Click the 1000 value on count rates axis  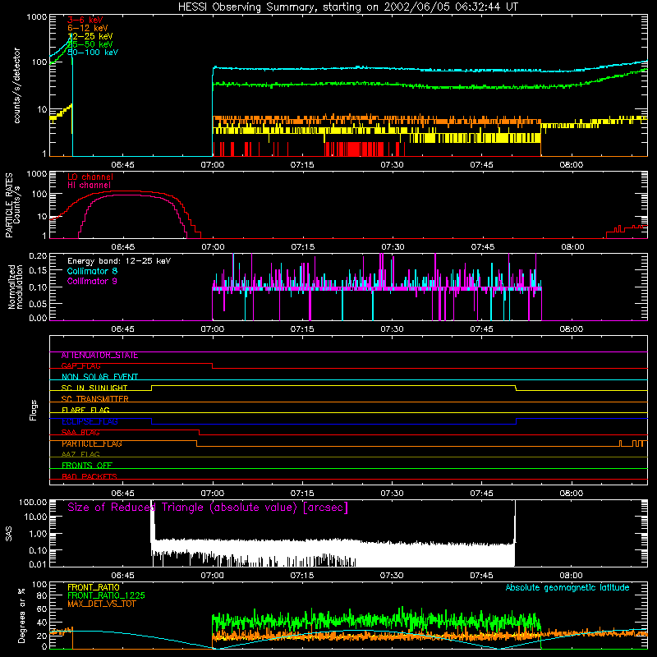36,17
